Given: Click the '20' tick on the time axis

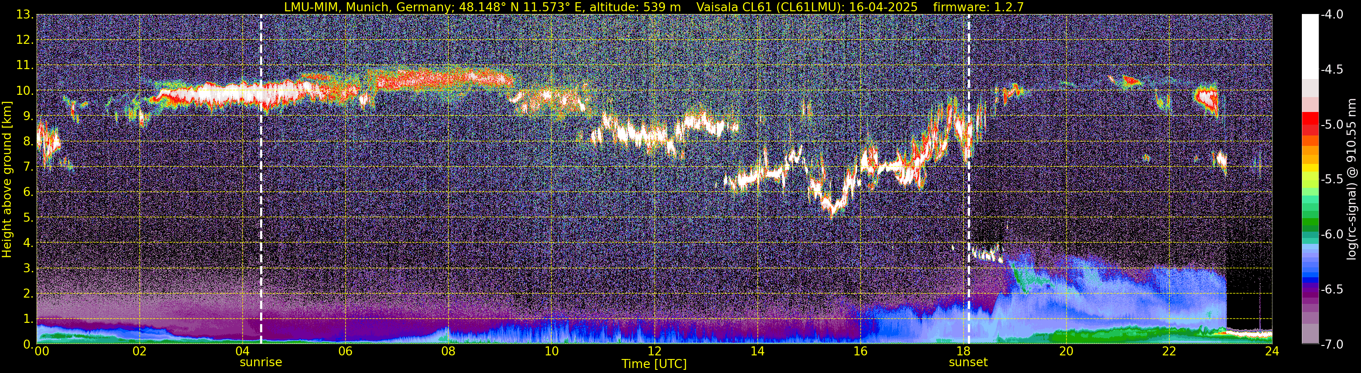Looking at the screenshot, I should point(1066,351).
